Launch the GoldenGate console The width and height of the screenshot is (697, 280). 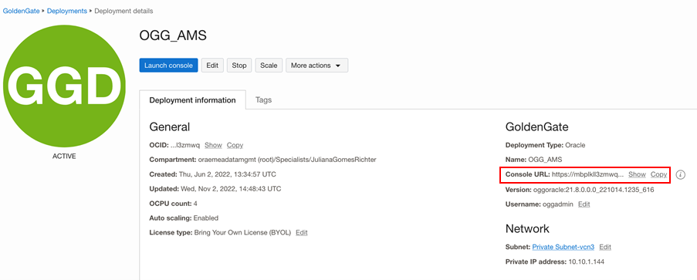pos(168,66)
